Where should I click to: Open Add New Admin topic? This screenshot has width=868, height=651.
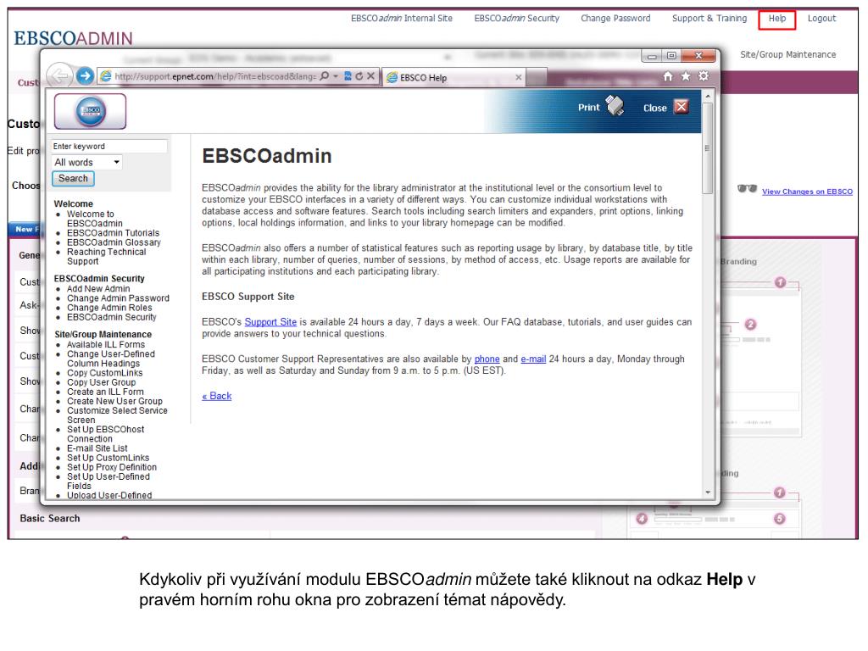tap(98, 288)
